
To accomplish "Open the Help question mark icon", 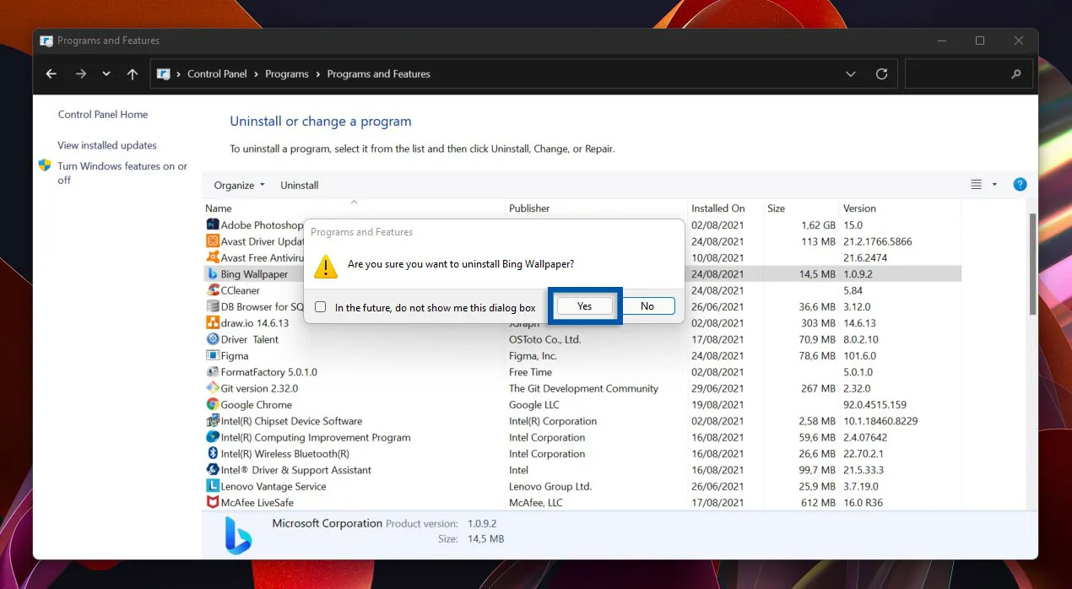I will tap(1020, 185).
